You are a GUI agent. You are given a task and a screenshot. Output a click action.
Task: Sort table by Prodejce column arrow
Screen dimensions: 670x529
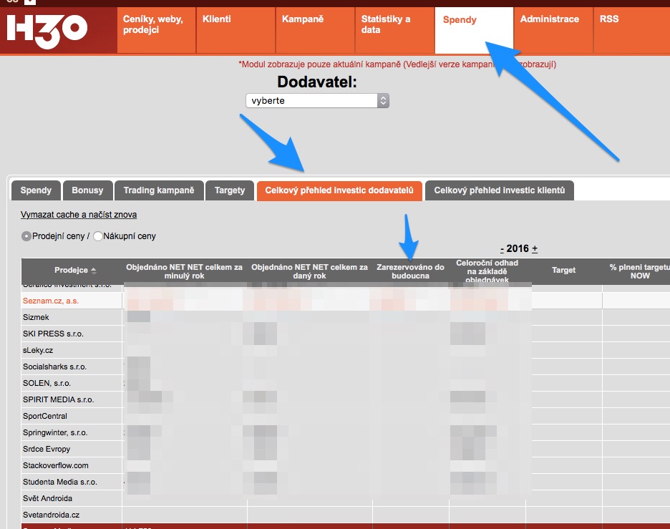coord(94,271)
